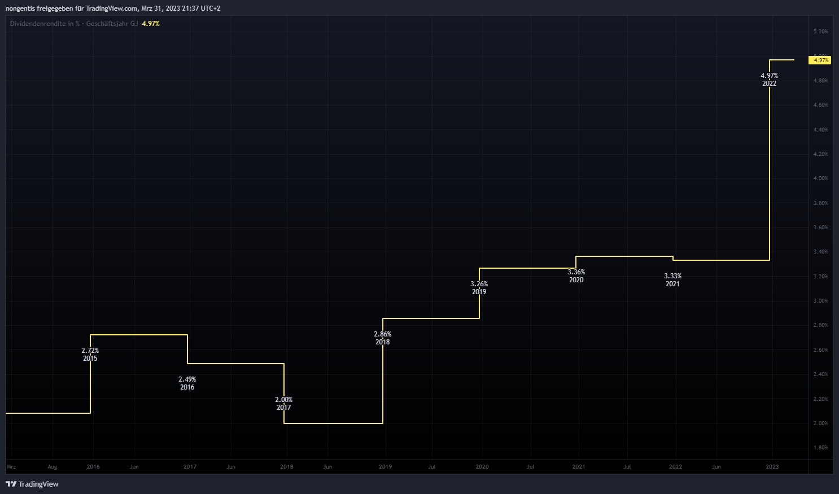Click the Mrz label on time axis

[11, 467]
